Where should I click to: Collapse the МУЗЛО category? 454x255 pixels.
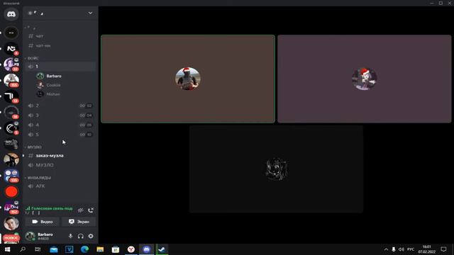(x=33, y=147)
